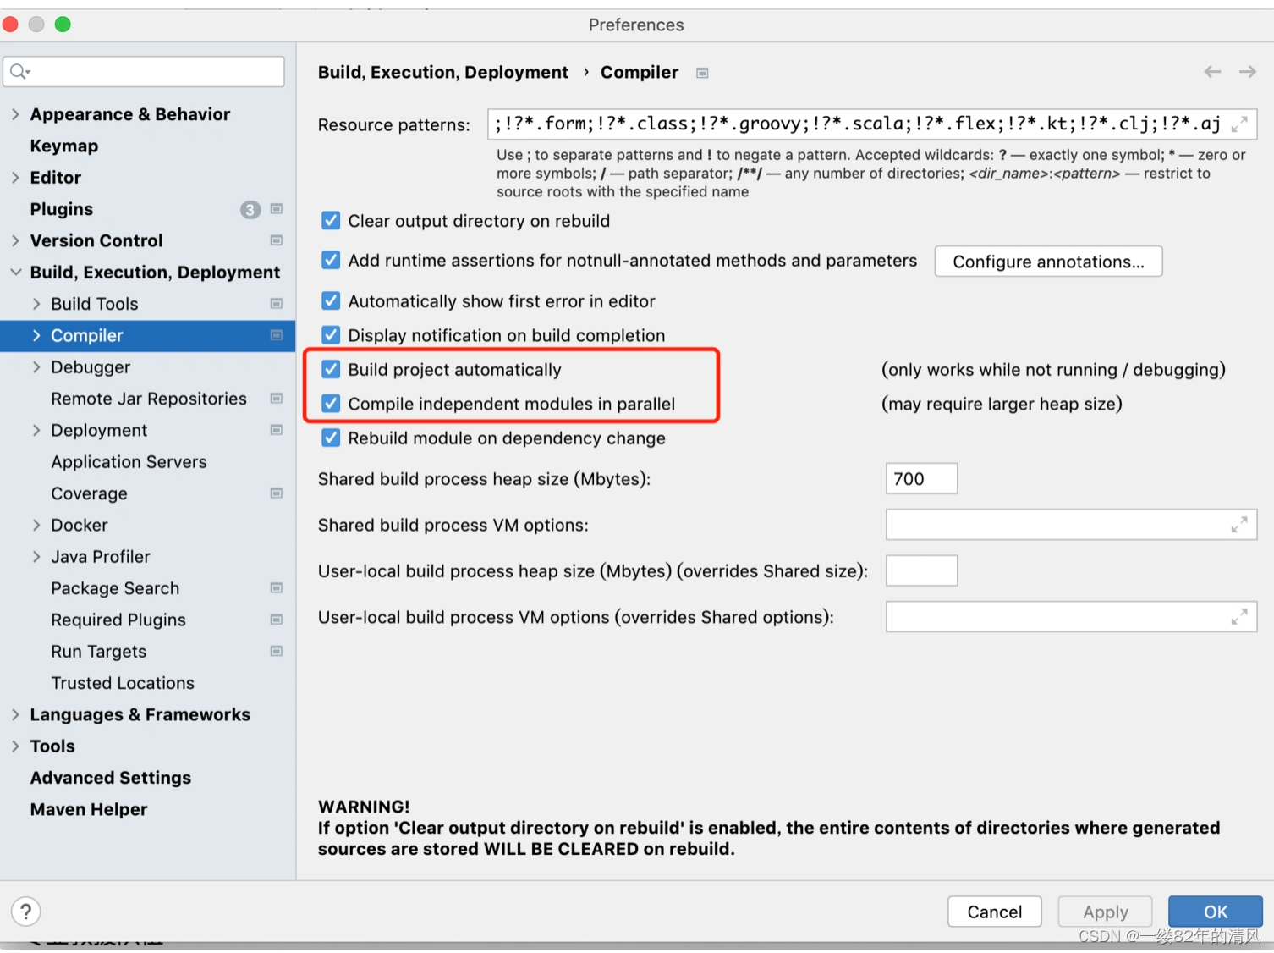This screenshot has width=1274, height=953.
Task: Click the Configure annotations button
Action: coord(1048,262)
